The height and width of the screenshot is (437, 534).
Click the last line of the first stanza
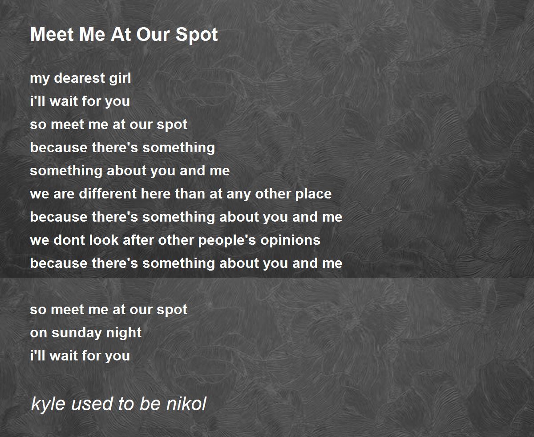click(186, 263)
